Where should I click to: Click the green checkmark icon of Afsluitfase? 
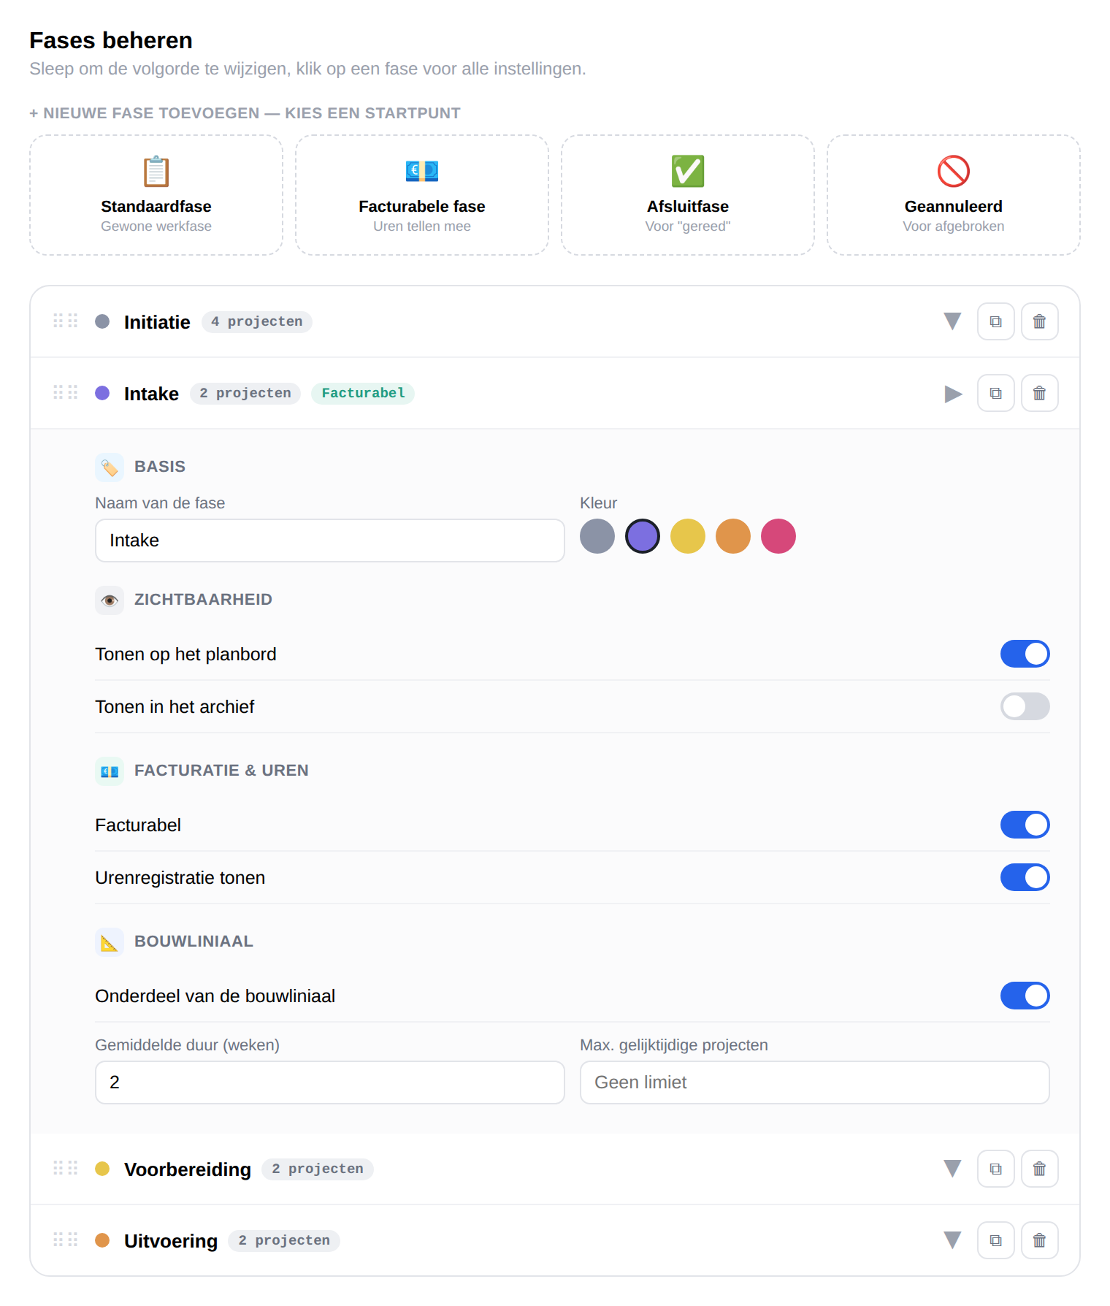[688, 172]
